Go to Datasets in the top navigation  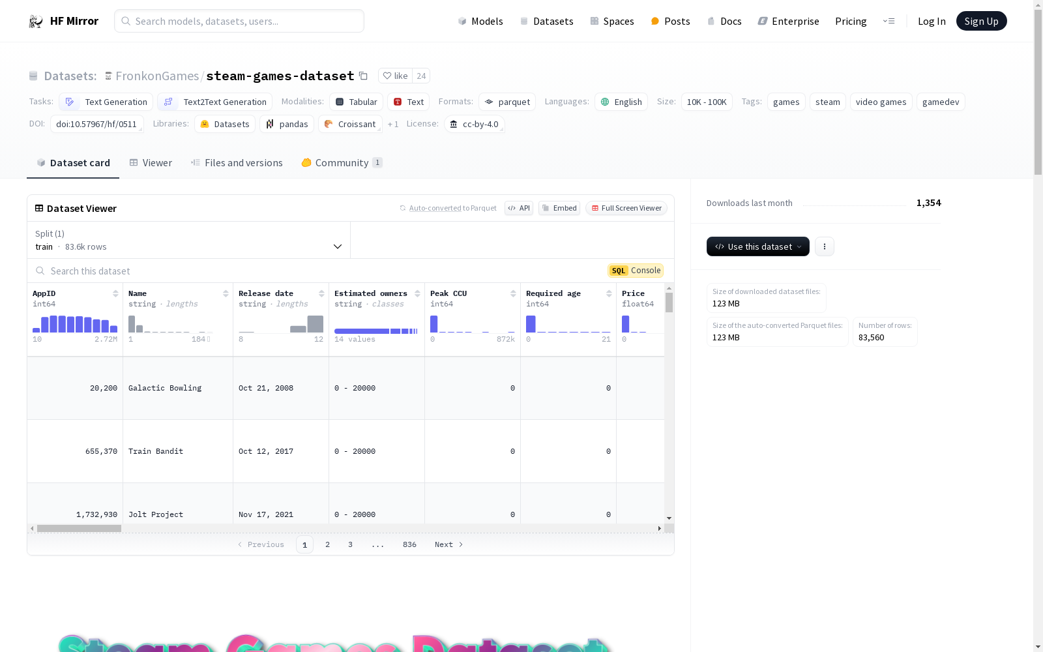546,21
